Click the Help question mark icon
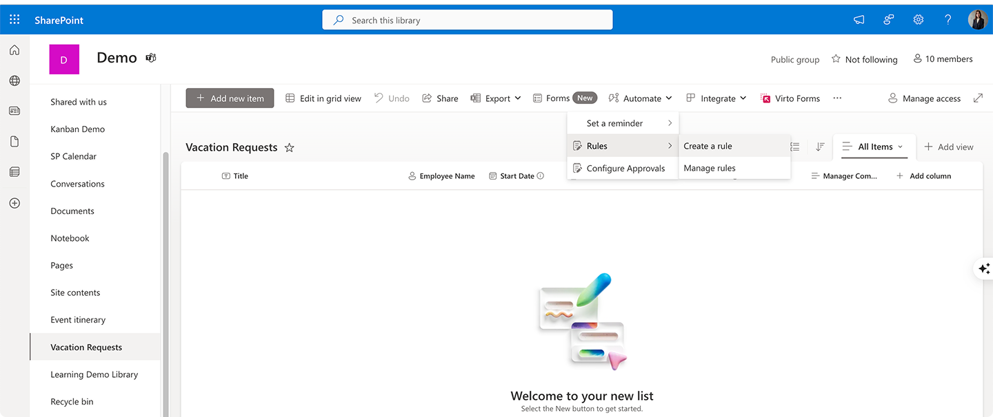This screenshot has height=417, width=993. (x=947, y=19)
